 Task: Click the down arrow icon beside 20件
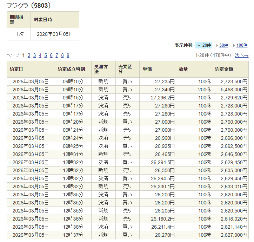pos(199,45)
